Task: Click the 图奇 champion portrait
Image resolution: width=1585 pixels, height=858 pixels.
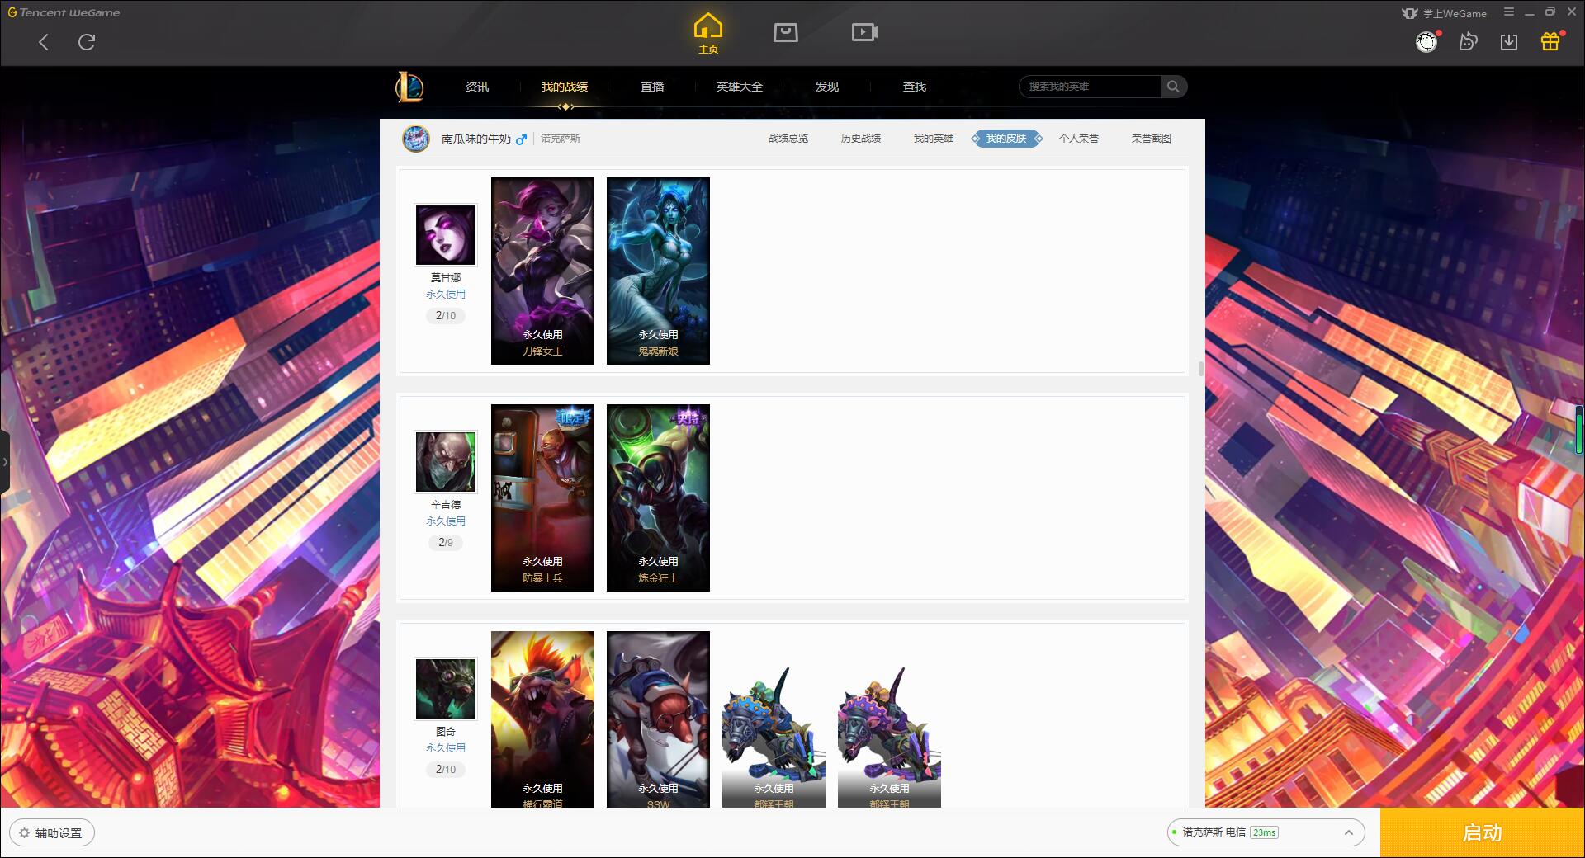Action: (446, 689)
